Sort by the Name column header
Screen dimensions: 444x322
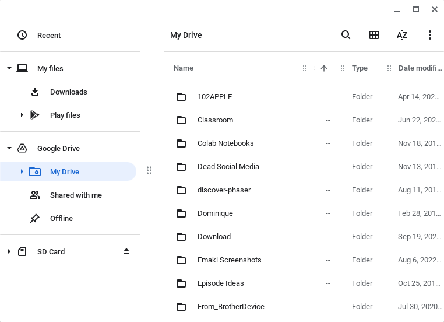[x=184, y=68]
